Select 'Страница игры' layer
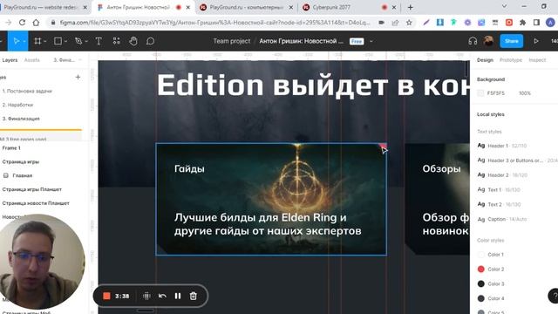This screenshot has width=558, height=314. point(21,162)
